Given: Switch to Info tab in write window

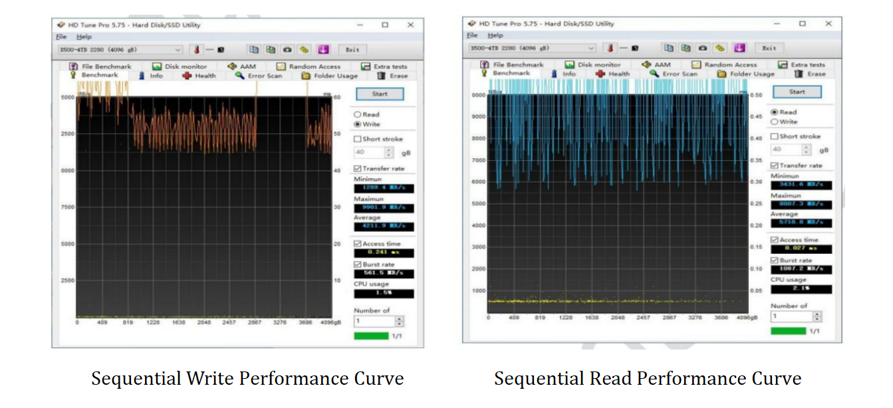Looking at the screenshot, I should click(150, 76).
